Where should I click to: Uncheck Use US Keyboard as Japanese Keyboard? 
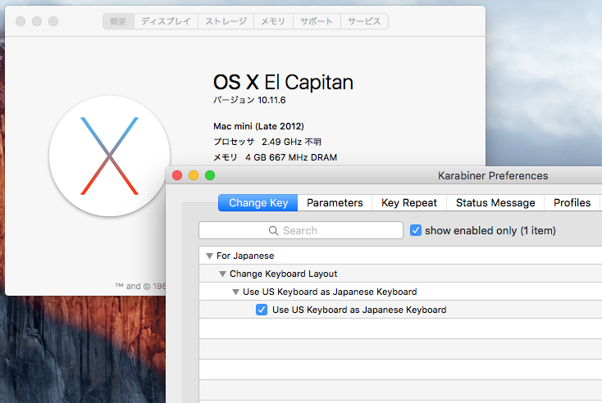[x=262, y=310]
